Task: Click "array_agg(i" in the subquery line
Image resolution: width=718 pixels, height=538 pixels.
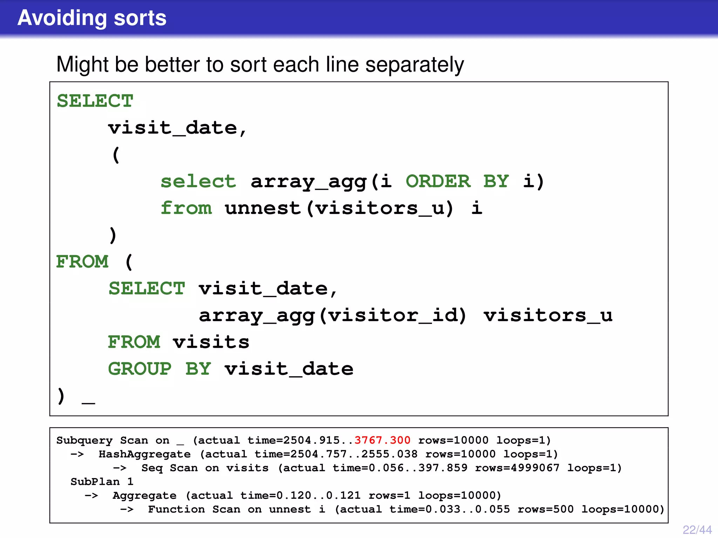Action: [x=321, y=181]
